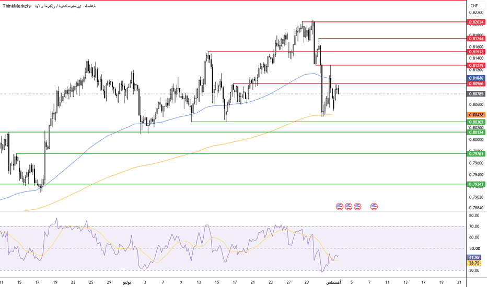The image size is (487, 287).
Task: Click the 0.80600 tick on price axis
Action: (x=477, y=104)
